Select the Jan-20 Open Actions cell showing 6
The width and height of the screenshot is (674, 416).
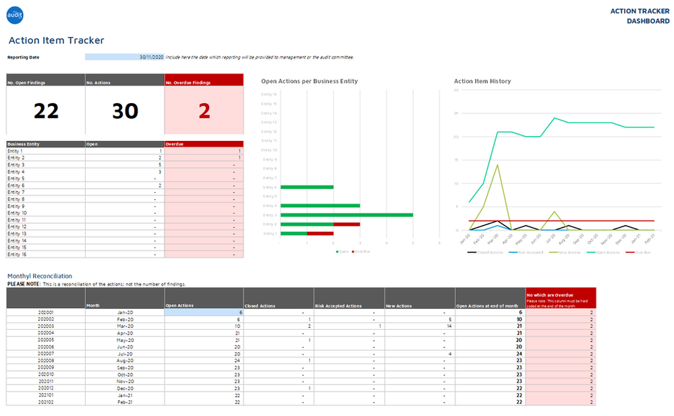202,312
